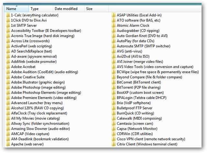Click "Cisco VPN client (remote network security)" name
This screenshot has height=153, width=207.
tap(151, 139)
